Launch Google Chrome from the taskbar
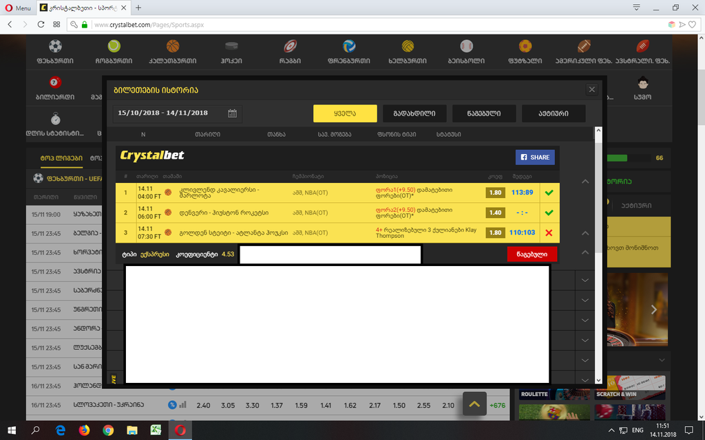Viewport: 705px width, 440px height. coord(108,430)
